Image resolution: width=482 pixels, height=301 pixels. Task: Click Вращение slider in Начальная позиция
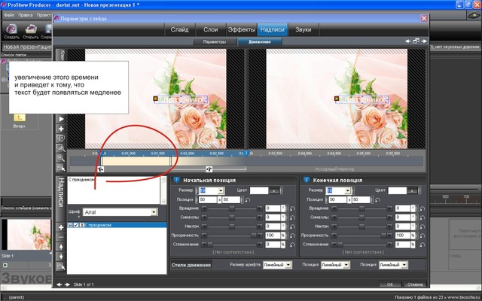[x=232, y=208]
